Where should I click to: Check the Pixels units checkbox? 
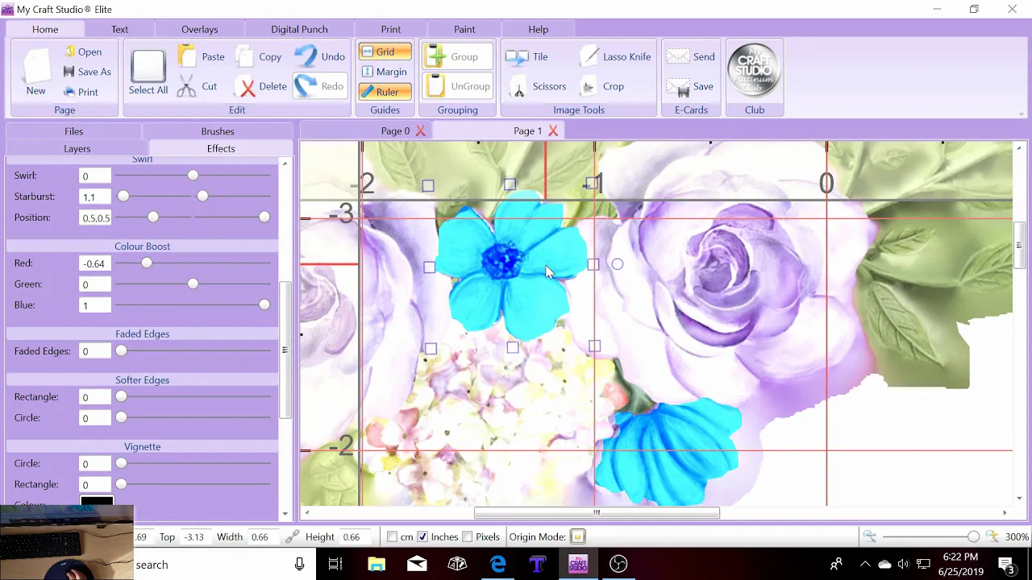coord(468,536)
